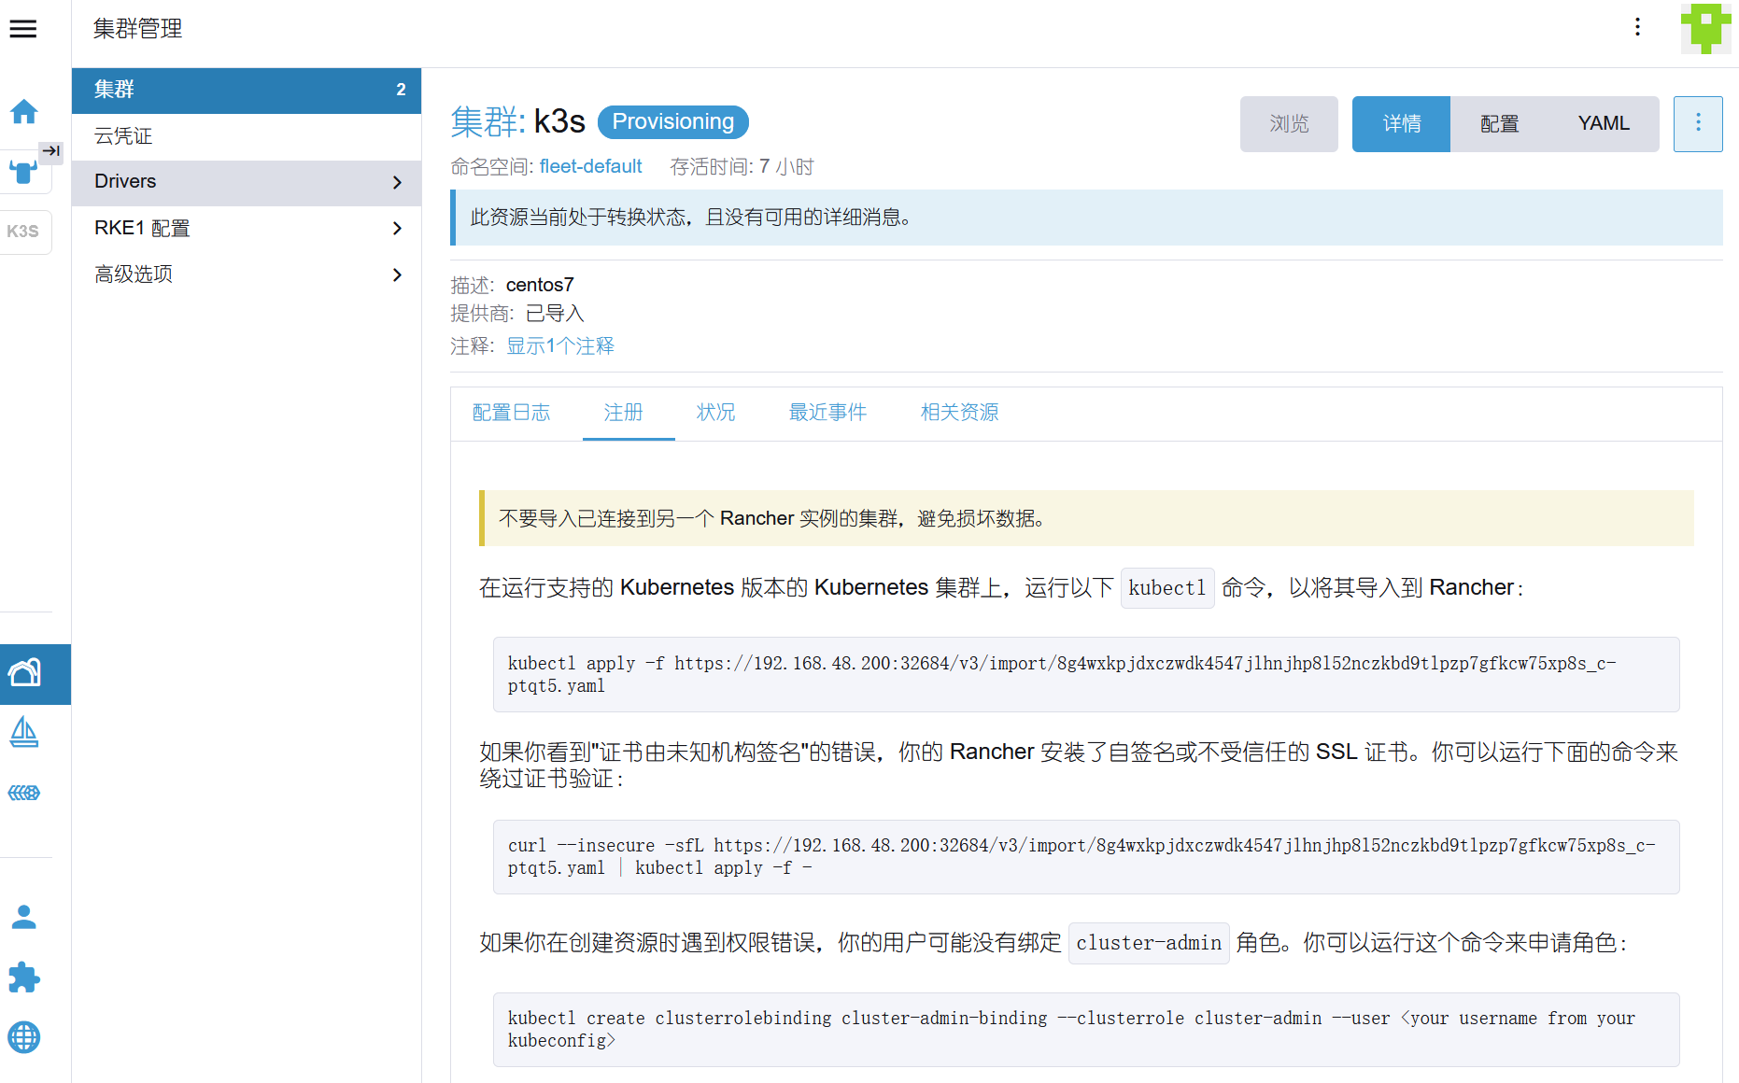Image resolution: width=1739 pixels, height=1083 pixels.
Task: Pin the cluster with the arrow icon
Action: click(51, 151)
